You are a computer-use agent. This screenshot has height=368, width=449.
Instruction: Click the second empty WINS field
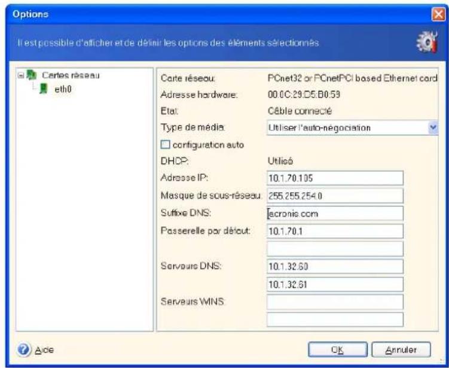point(335,320)
